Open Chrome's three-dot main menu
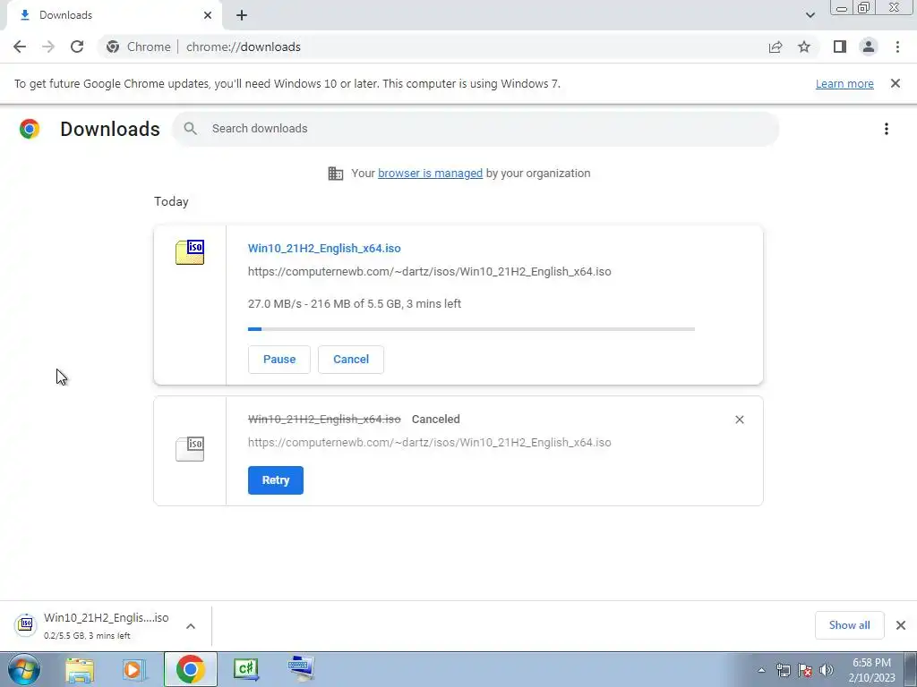 pyautogui.click(x=897, y=47)
